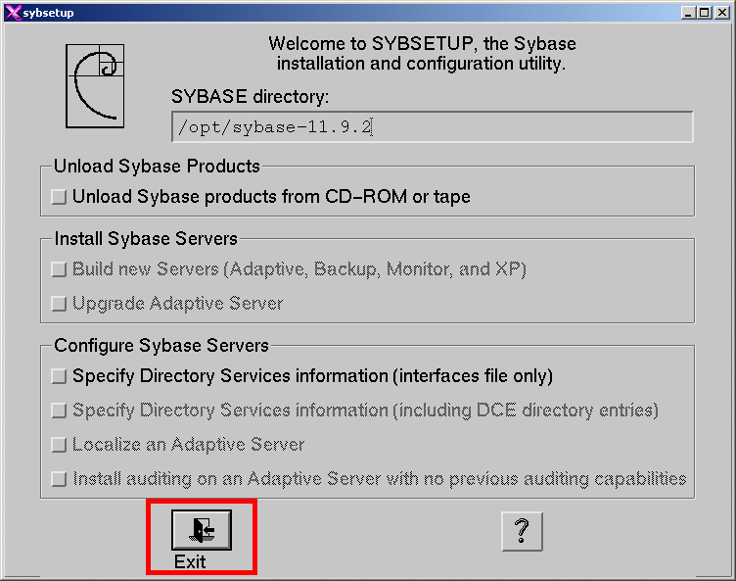Minimize the sybsetup window
Viewport: 736px width, 581px height.
688,13
